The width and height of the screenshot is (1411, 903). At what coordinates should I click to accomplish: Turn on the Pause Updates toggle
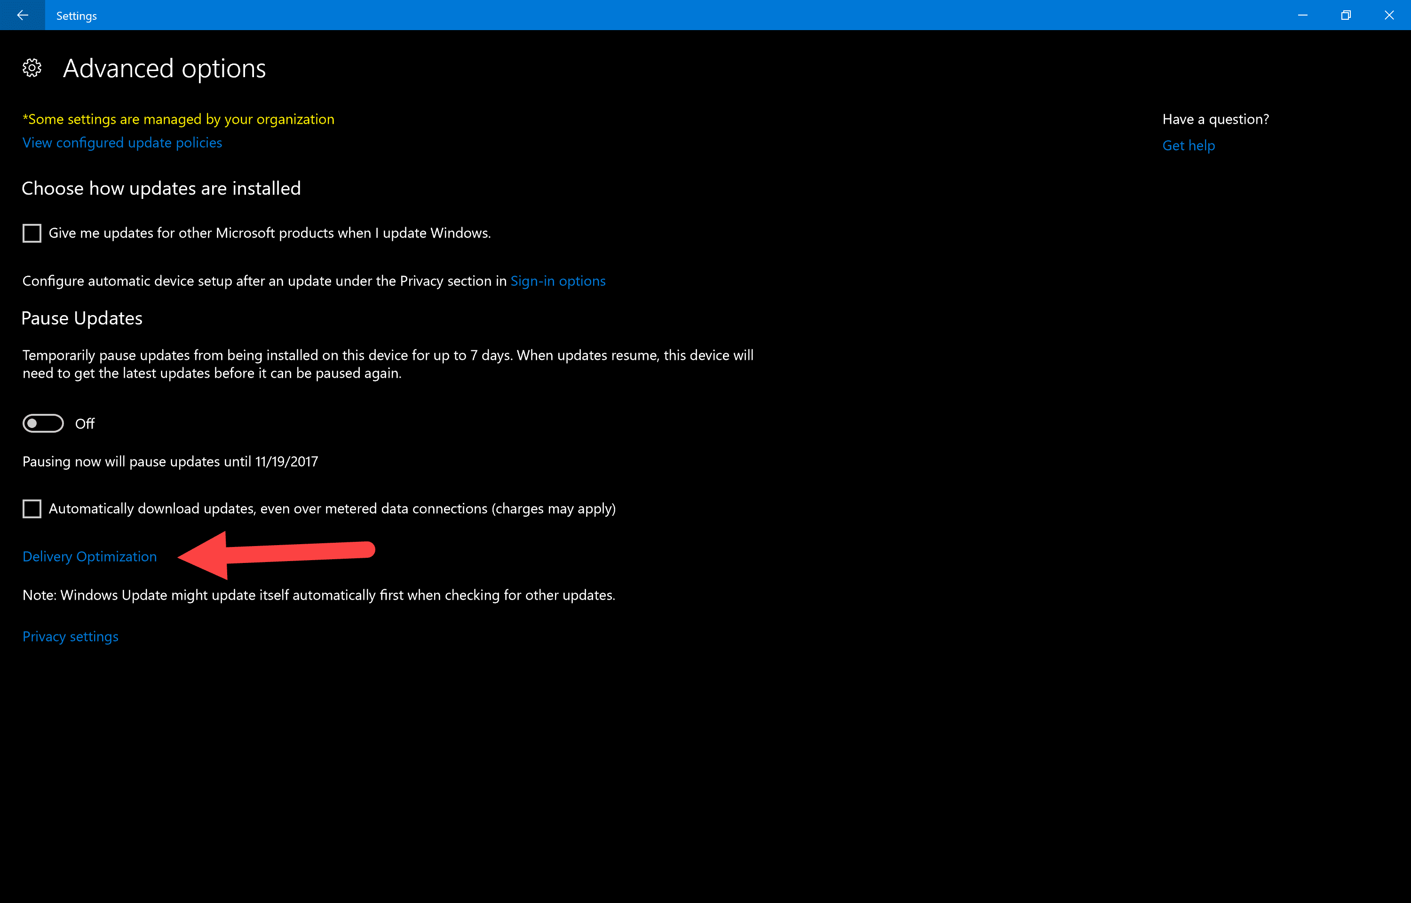[x=43, y=423]
